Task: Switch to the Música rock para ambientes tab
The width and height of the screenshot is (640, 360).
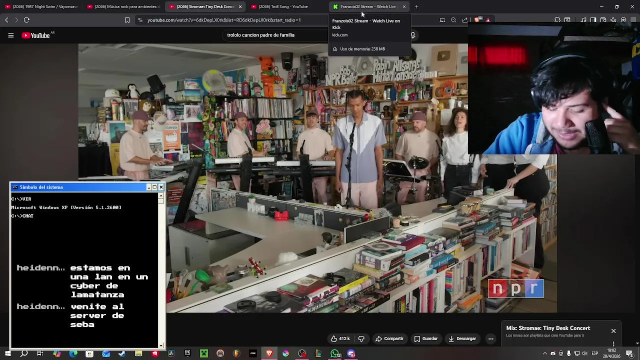Action: (123, 6)
